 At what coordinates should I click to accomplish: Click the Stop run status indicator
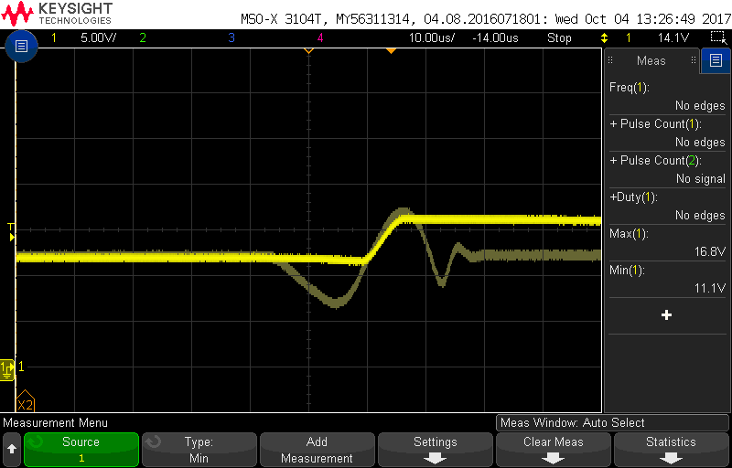(x=559, y=37)
